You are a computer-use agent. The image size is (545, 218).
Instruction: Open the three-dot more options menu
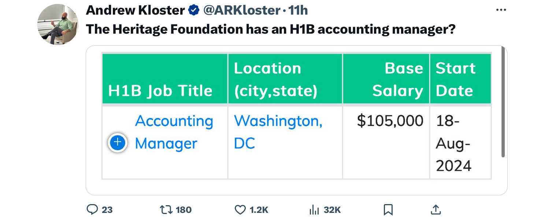(501, 10)
